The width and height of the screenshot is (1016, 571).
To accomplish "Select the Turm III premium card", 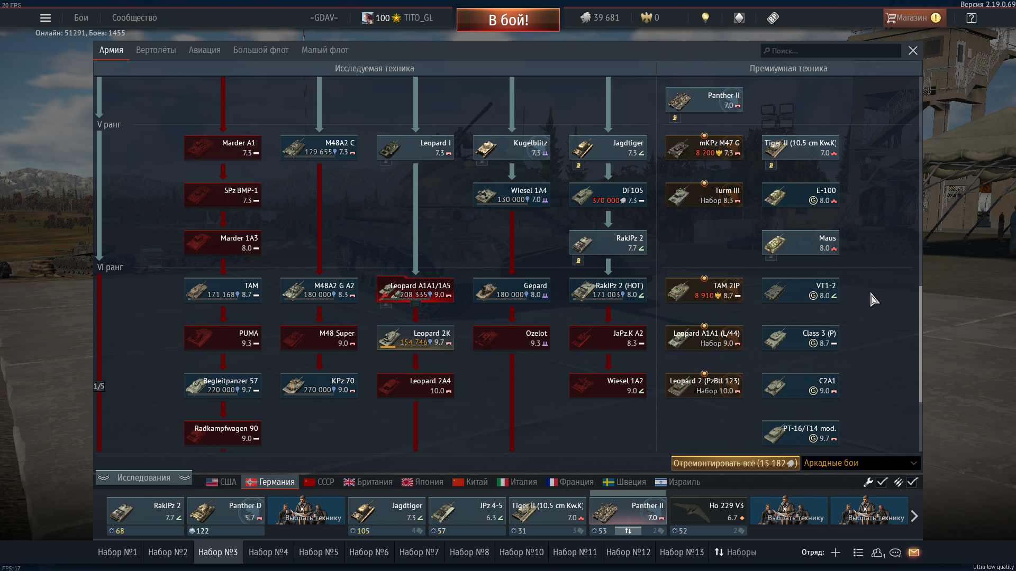I will [704, 195].
